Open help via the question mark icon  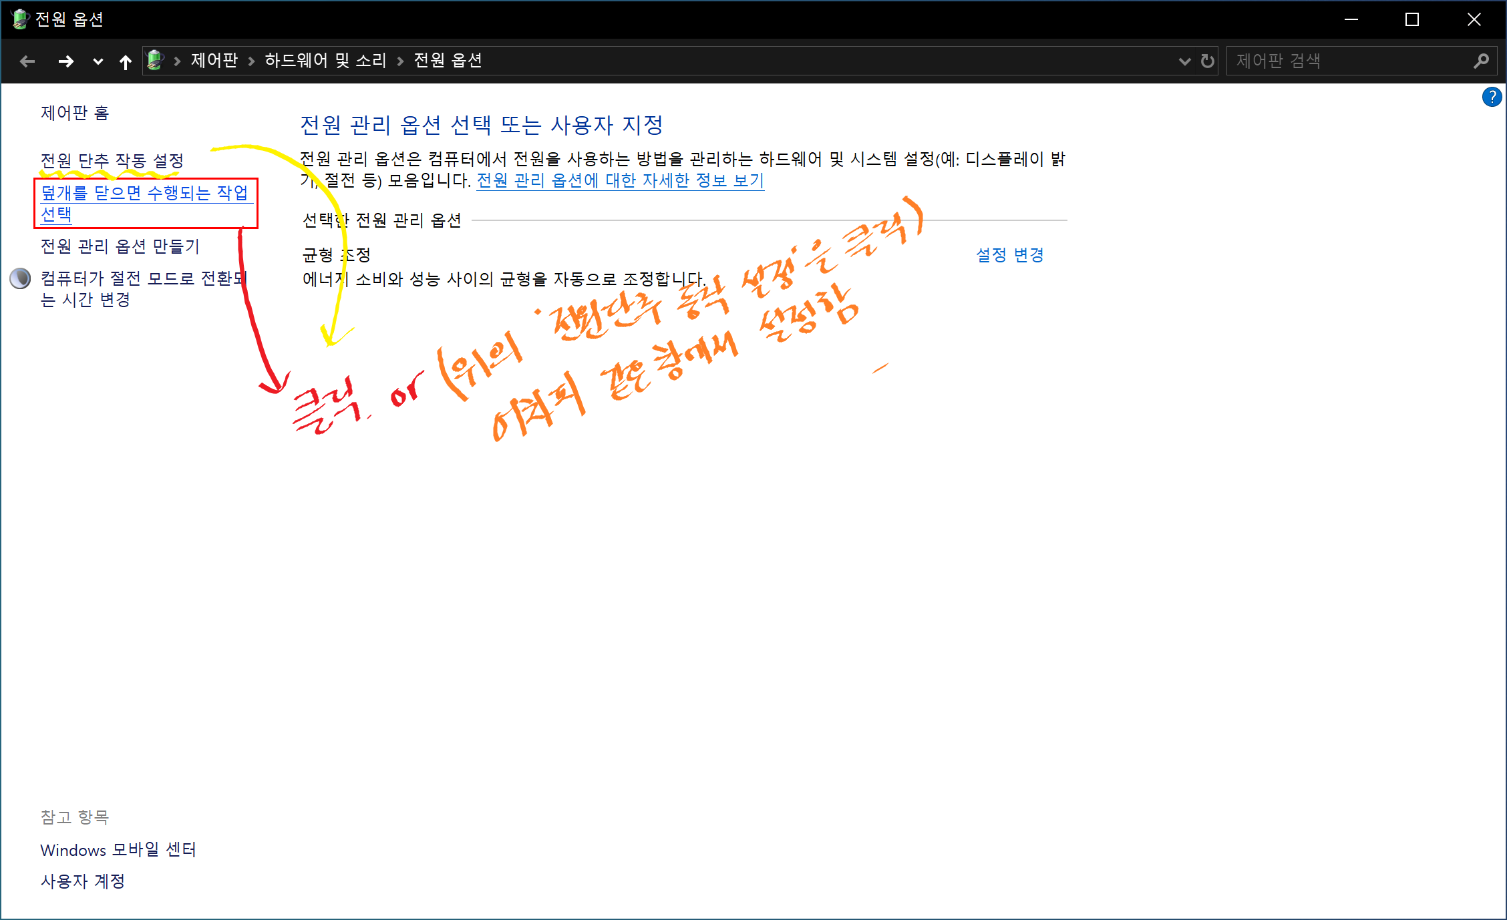pyautogui.click(x=1492, y=97)
